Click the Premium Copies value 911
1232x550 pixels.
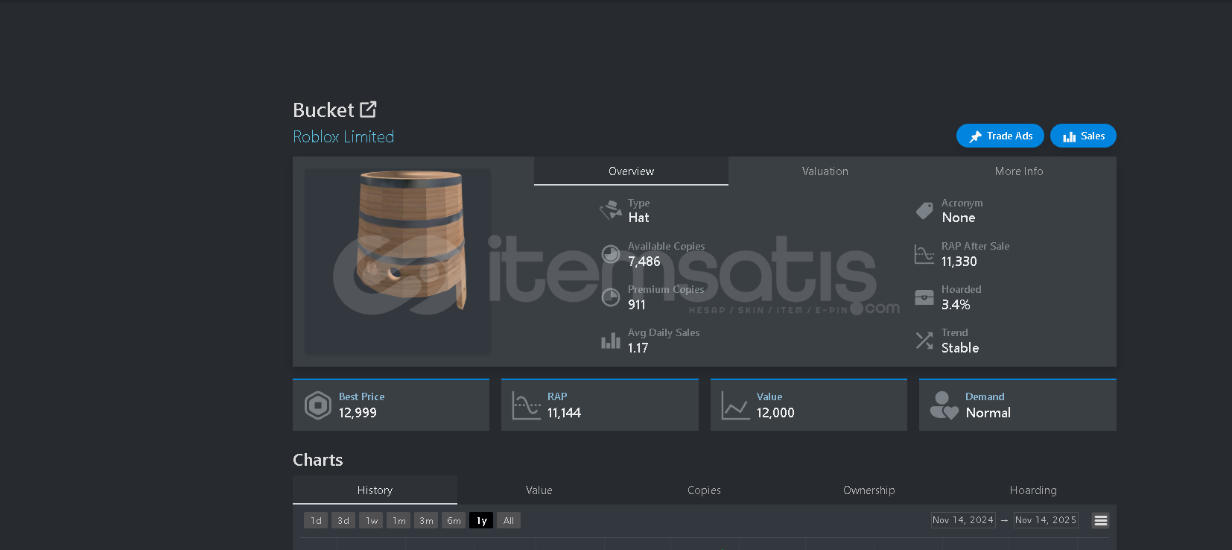tap(637, 305)
